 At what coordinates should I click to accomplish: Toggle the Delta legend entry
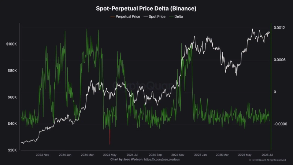pyautogui.click(x=178, y=17)
